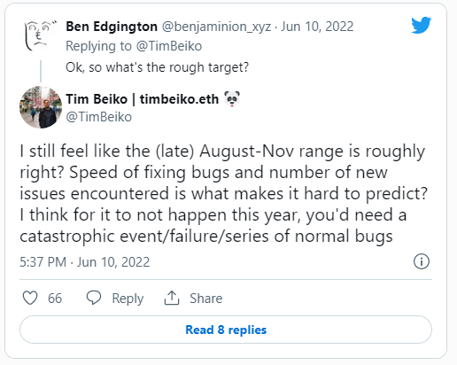Like the tweet with heart icon

[30, 298]
